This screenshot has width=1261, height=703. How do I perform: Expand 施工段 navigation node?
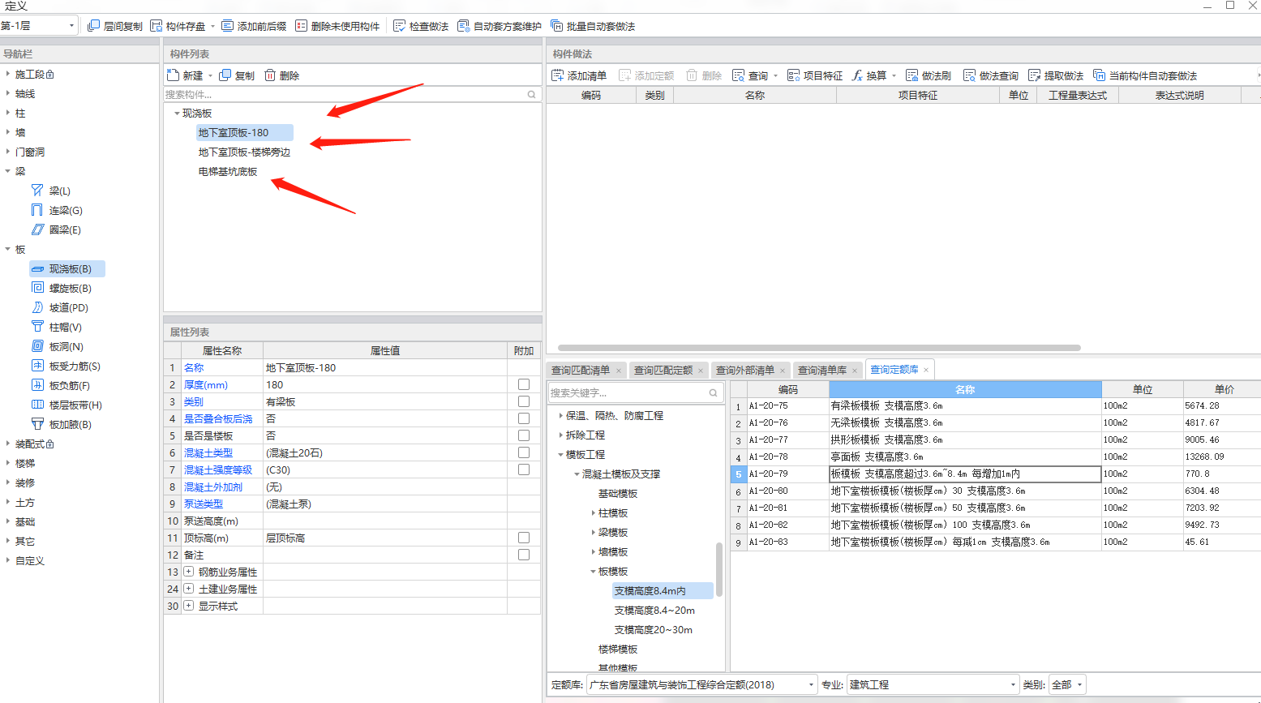(8, 74)
